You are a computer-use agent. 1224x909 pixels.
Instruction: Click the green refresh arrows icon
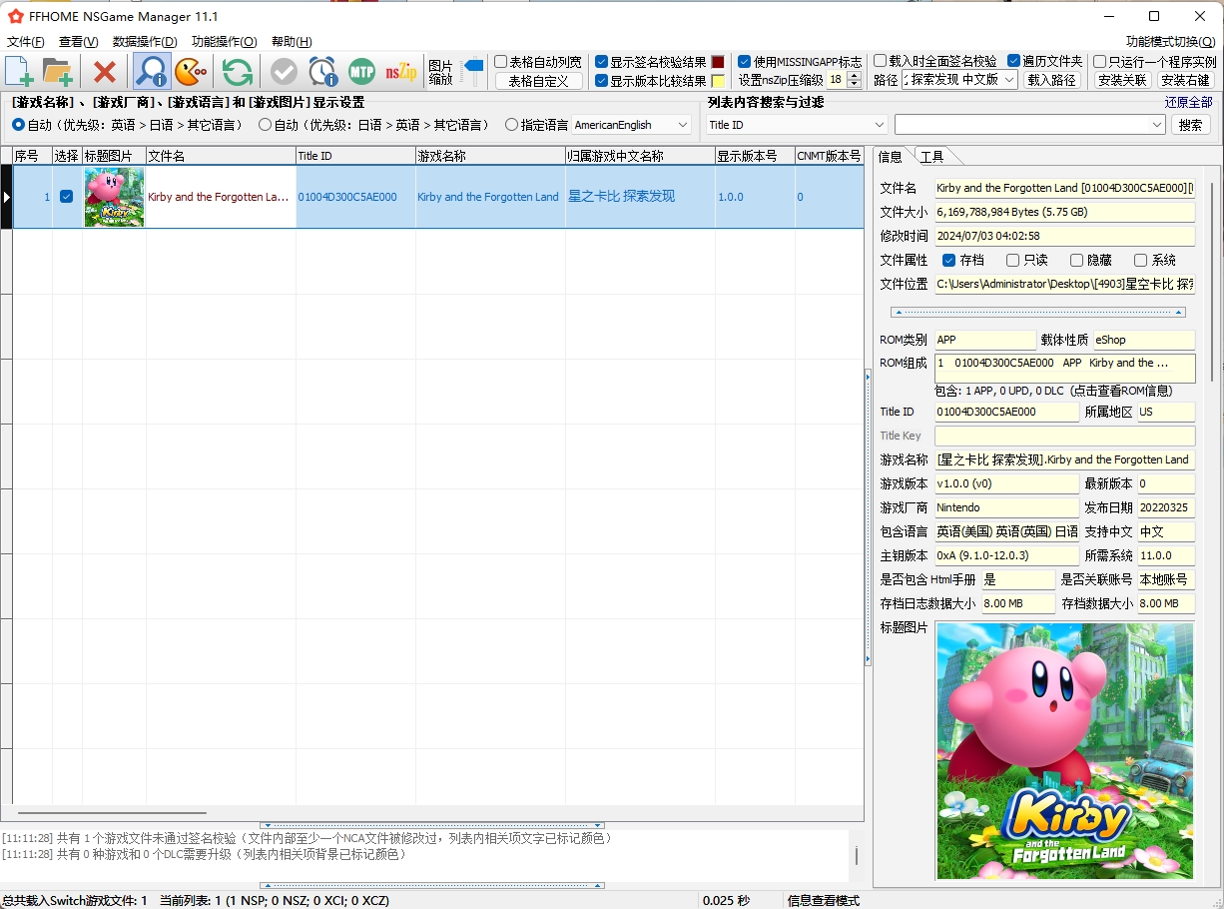click(238, 72)
